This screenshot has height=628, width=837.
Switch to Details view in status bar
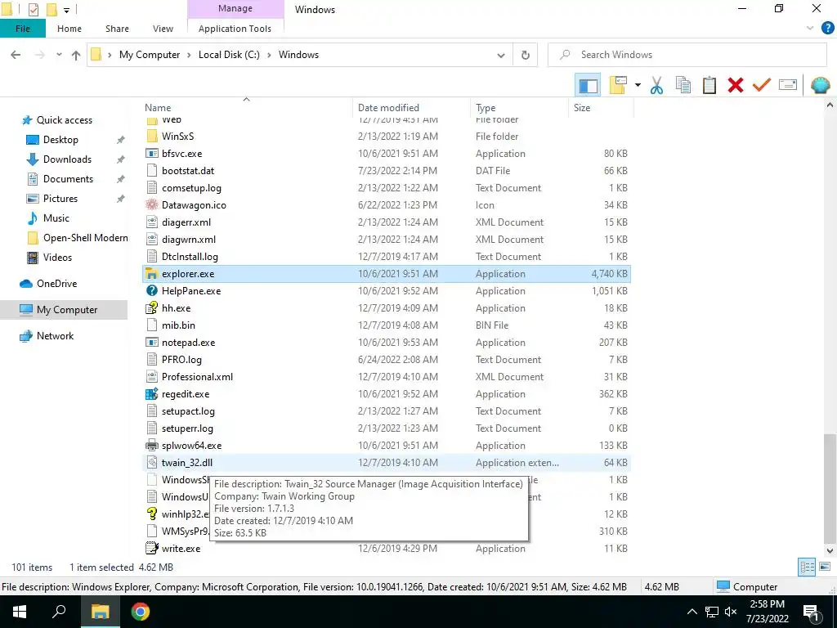[807, 567]
